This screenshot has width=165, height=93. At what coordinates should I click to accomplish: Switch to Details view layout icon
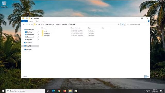pos(145,76)
